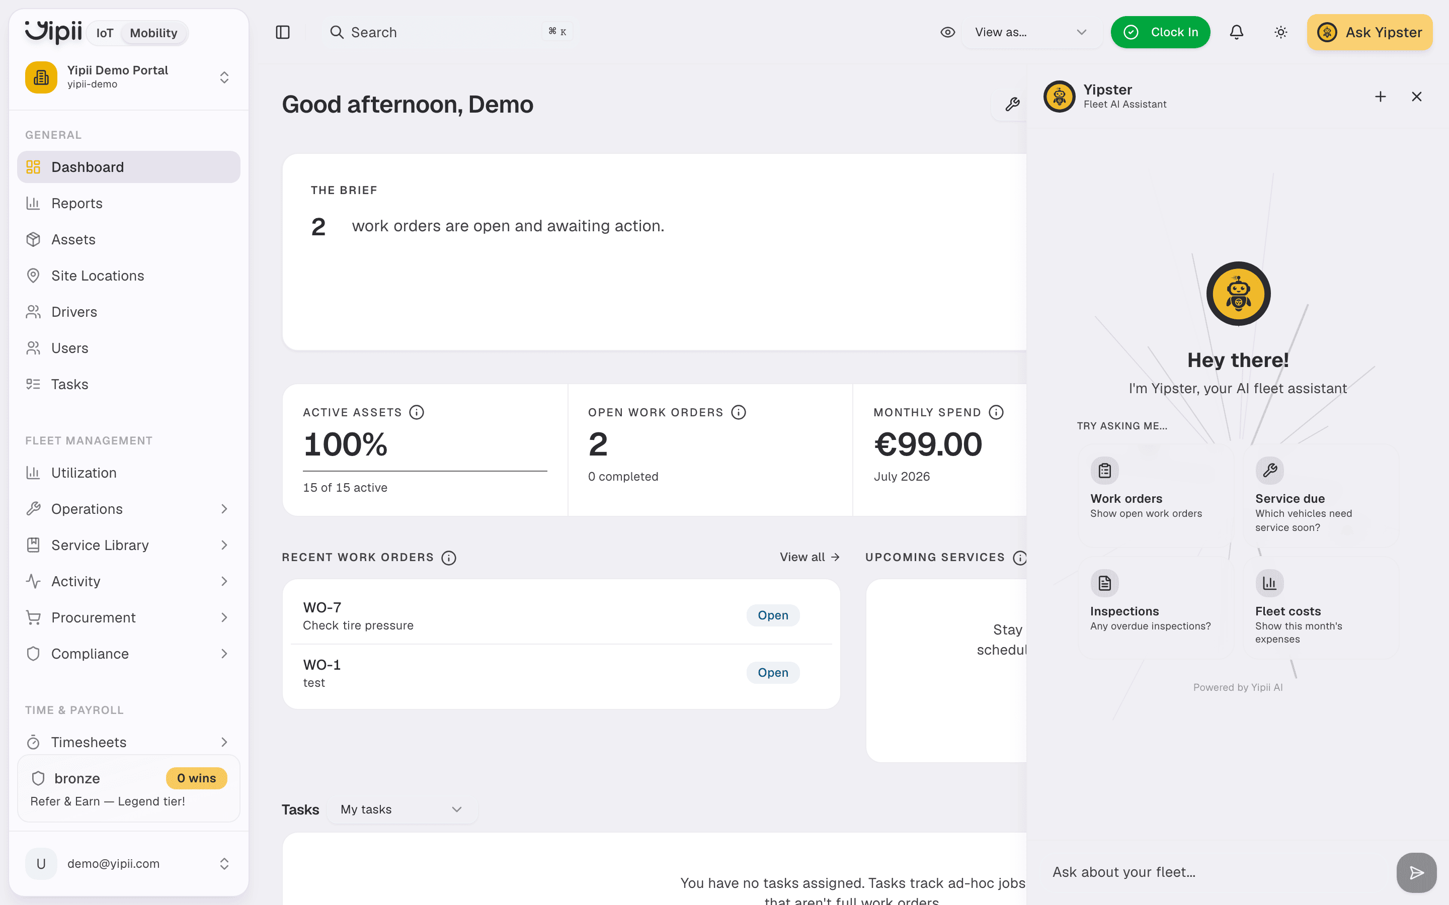Toggle the sidebar panel icon
The image size is (1449, 905).
coord(283,32)
